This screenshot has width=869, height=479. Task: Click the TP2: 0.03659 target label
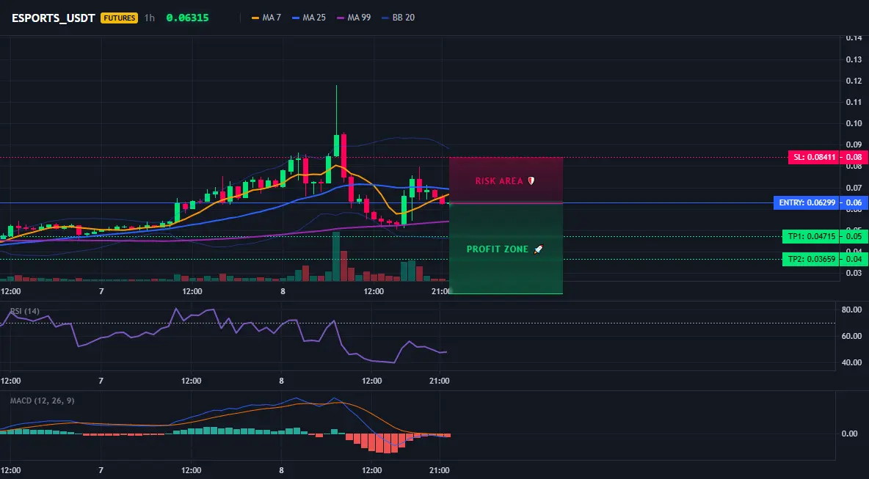(810, 259)
